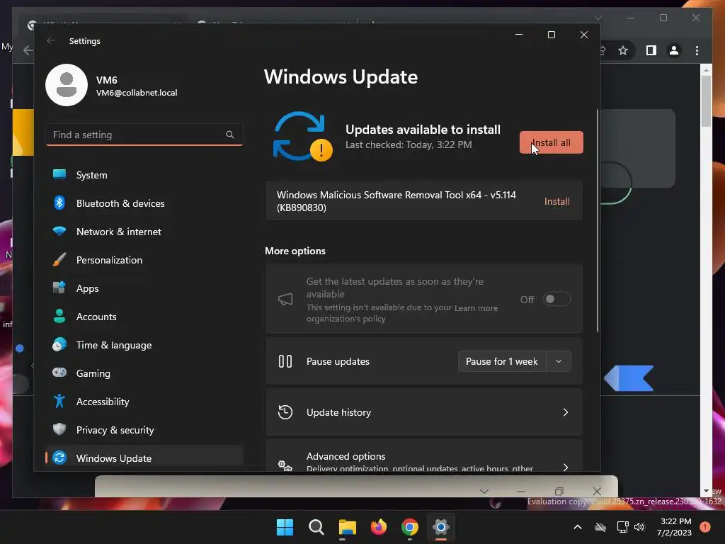Screen dimensions: 725x544
Task: Open Chrome's three-dot menu
Action: [x=697, y=50]
